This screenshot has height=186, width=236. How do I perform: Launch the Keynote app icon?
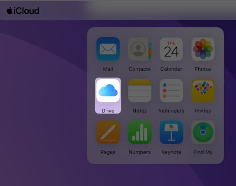[x=171, y=132]
